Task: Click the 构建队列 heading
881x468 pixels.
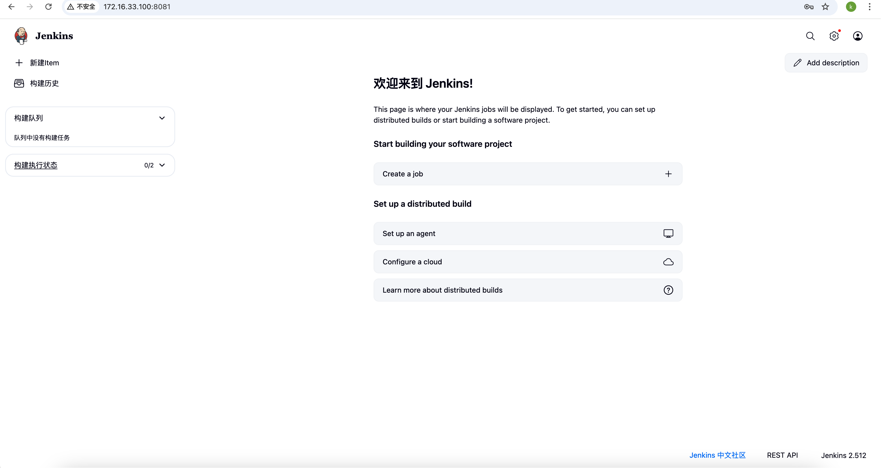Action: pyautogui.click(x=28, y=118)
